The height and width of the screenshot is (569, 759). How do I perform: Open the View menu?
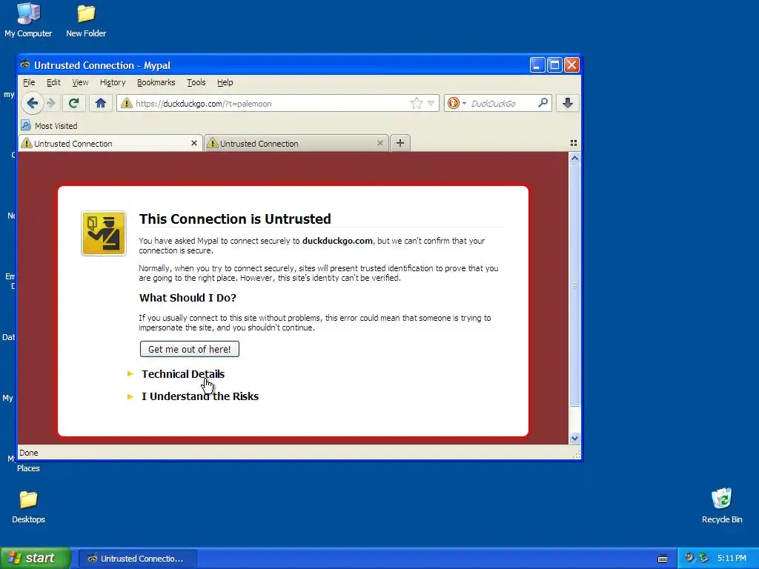pyautogui.click(x=80, y=82)
